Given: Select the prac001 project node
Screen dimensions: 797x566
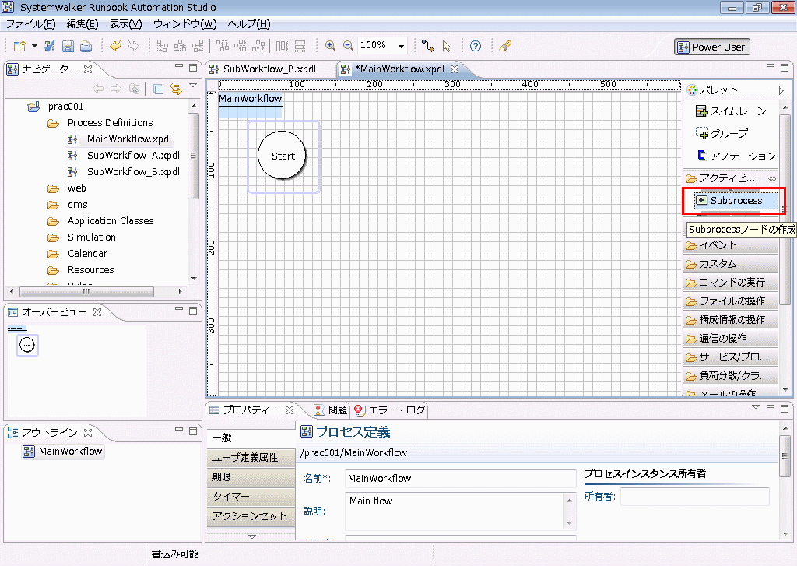Looking at the screenshot, I should [65, 107].
